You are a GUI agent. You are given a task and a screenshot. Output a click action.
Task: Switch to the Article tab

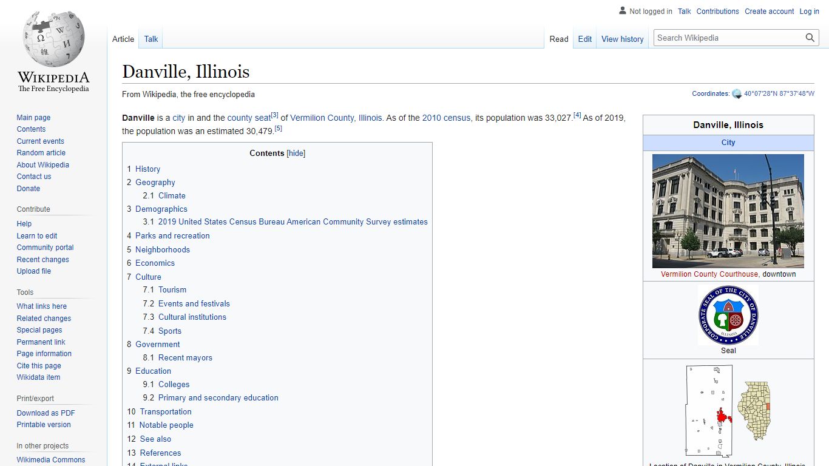[x=123, y=39]
